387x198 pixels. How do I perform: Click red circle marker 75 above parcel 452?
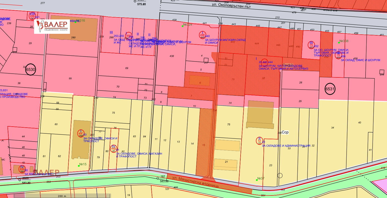(x=311, y=45)
